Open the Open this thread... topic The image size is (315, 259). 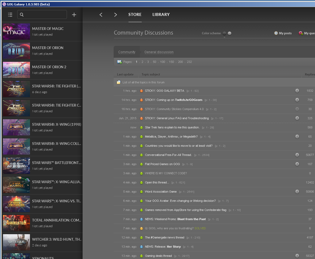pyautogui.click(x=157, y=182)
